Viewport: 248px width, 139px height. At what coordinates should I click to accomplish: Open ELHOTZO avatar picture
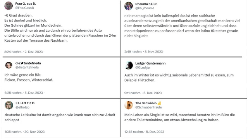(9, 105)
